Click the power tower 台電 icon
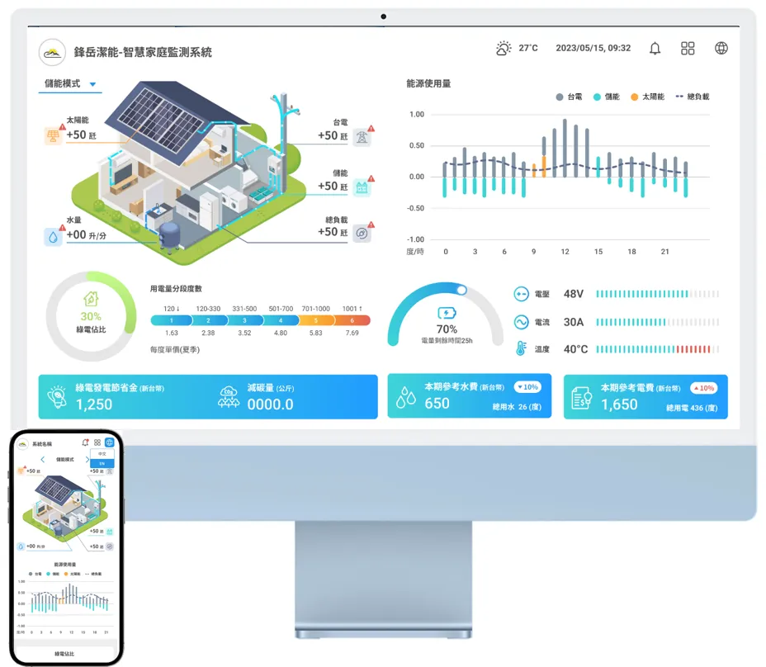This screenshot has height=667, width=766. click(x=362, y=137)
